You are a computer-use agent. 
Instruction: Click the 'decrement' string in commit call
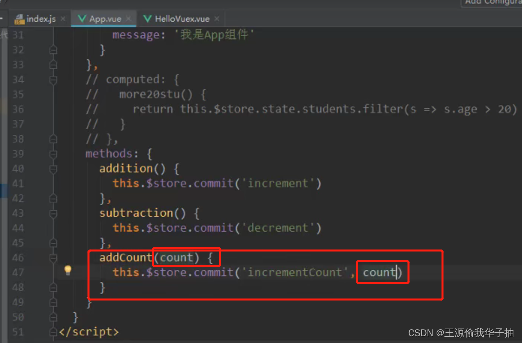278,228
